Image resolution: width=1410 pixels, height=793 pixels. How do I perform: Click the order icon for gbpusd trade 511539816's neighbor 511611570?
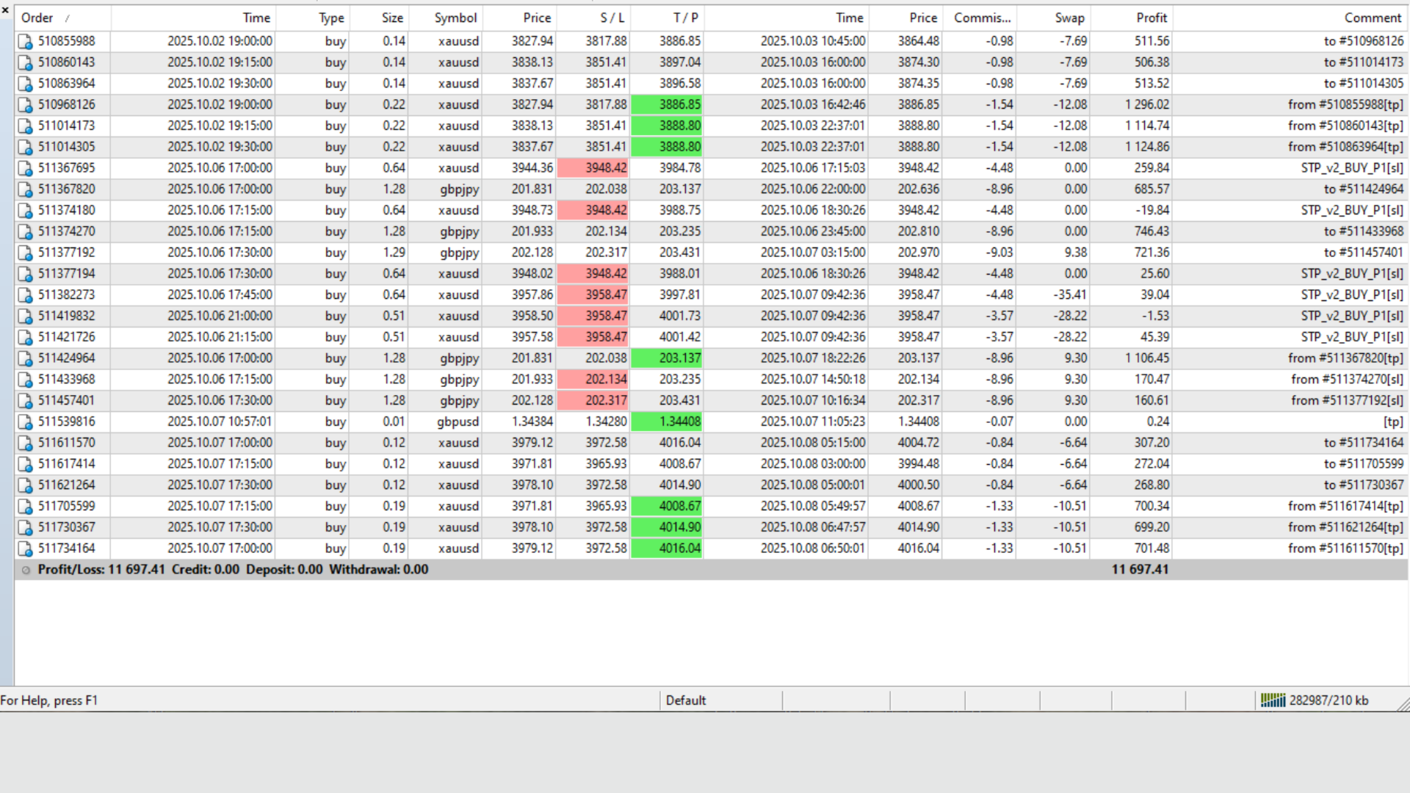24,443
